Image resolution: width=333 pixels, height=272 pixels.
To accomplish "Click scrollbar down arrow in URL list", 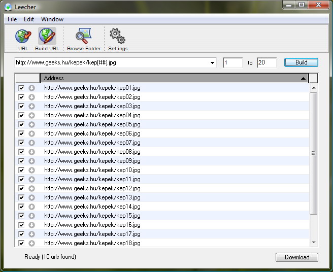I will click(x=313, y=243).
